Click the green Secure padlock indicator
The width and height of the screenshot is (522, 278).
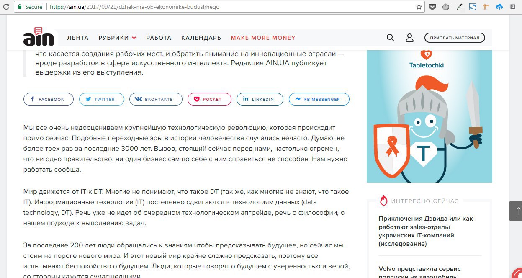(30, 7)
